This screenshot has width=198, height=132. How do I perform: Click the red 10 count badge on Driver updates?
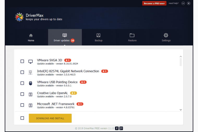pos(73,40)
